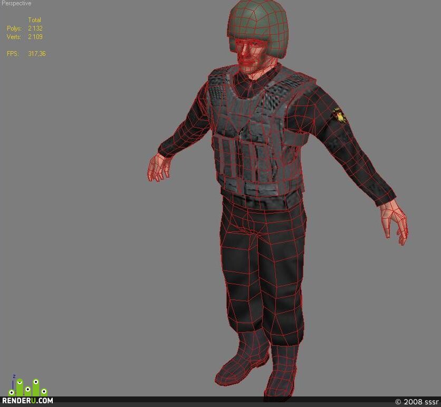The width and height of the screenshot is (441, 407).
Task: Click the green RenderU mascot icon
Action: [28, 387]
